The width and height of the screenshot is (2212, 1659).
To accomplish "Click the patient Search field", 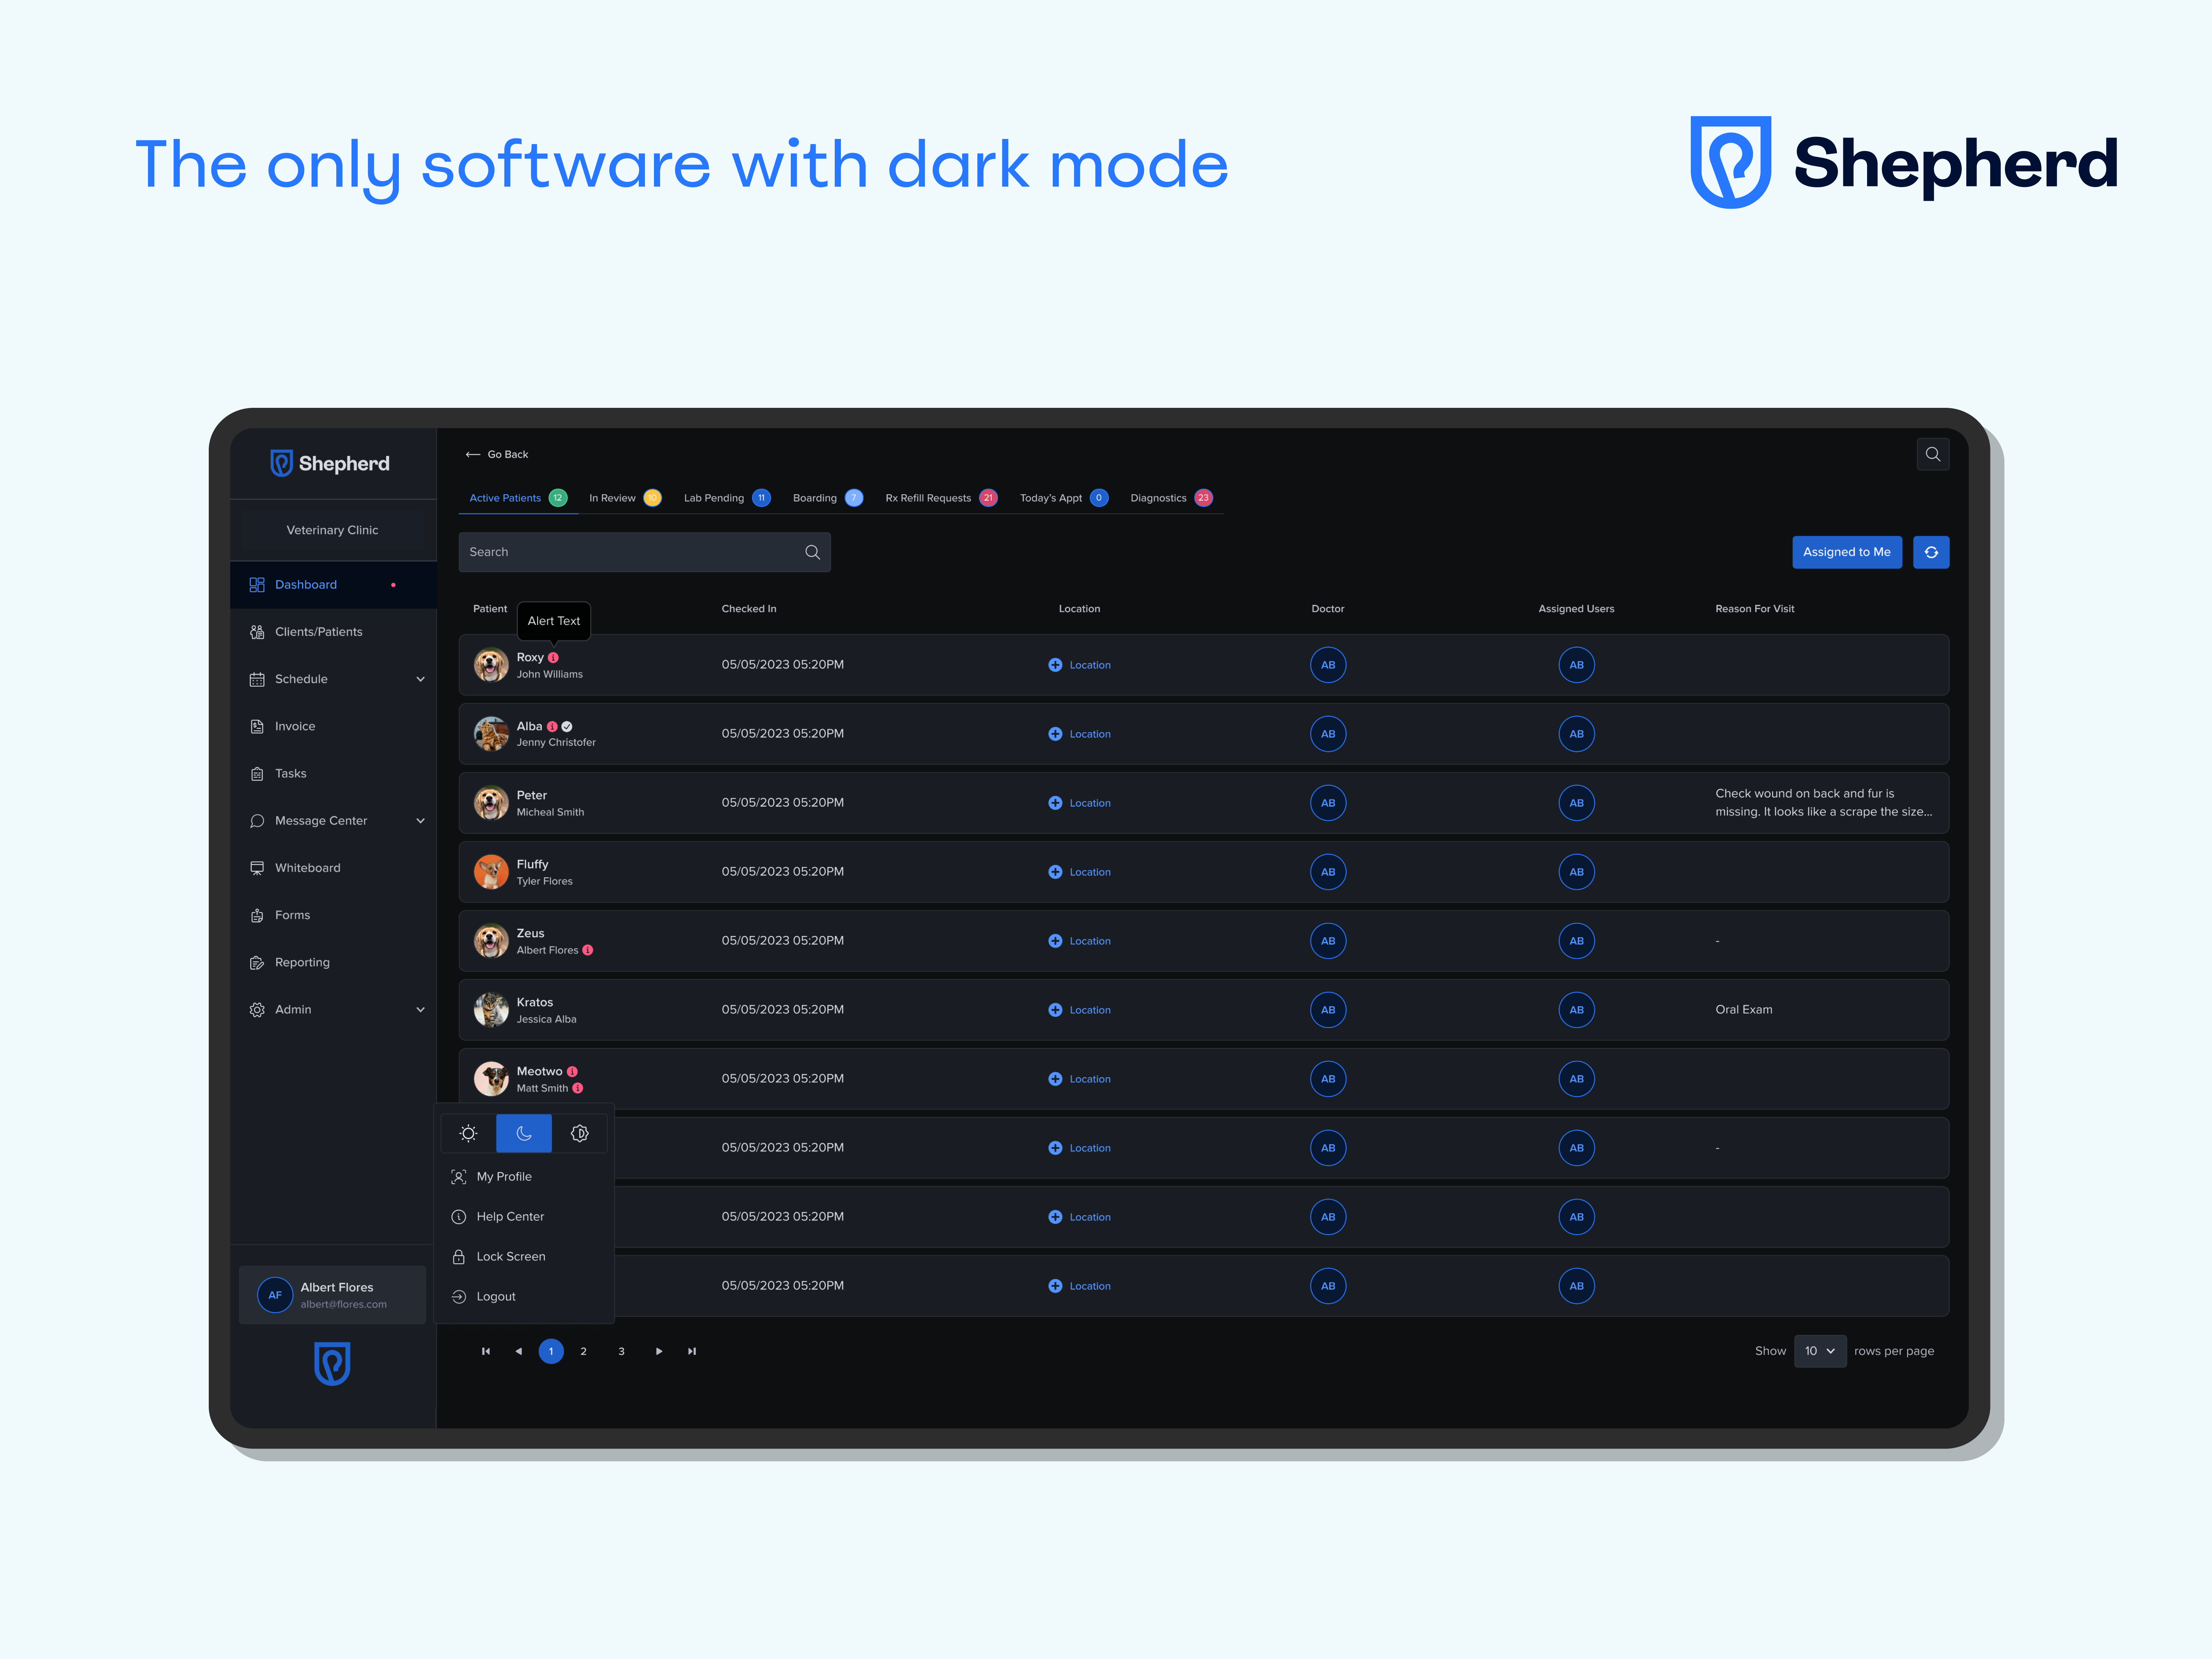I will pos(630,552).
